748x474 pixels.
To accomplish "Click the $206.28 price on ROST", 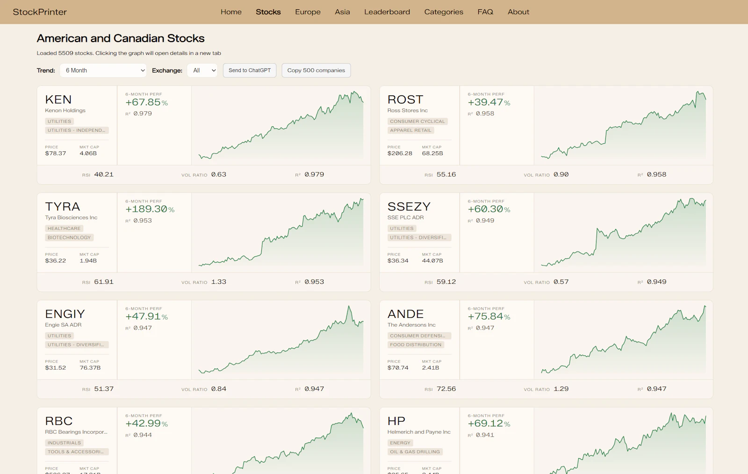I will point(400,153).
